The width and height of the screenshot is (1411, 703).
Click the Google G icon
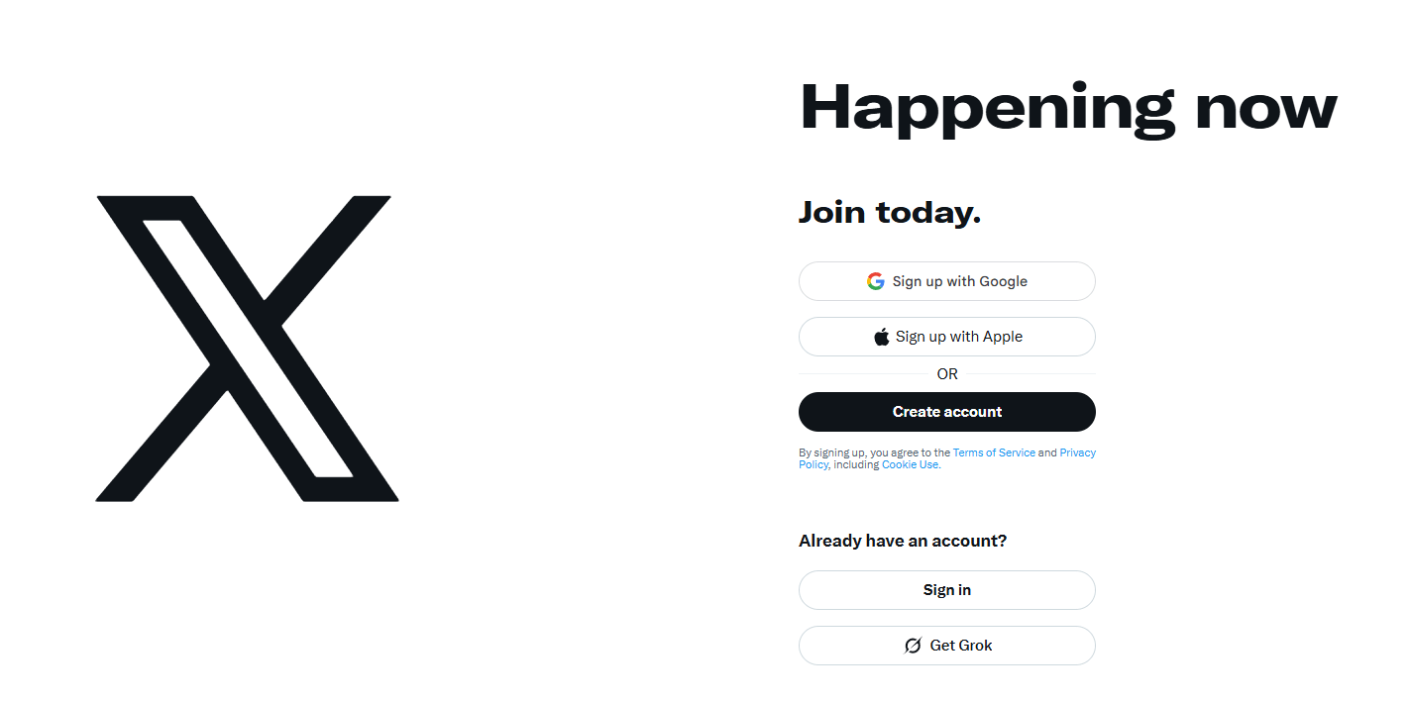tap(876, 281)
